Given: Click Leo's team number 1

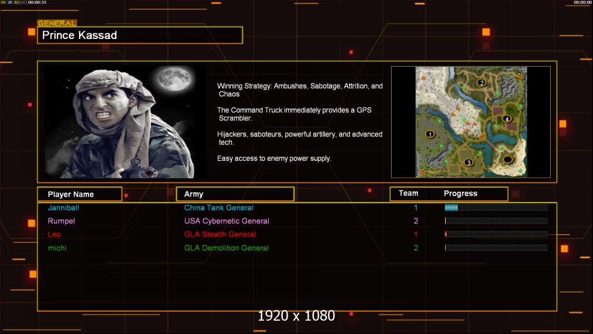Looking at the screenshot, I should pyautogui.click(x=416, y=234).
